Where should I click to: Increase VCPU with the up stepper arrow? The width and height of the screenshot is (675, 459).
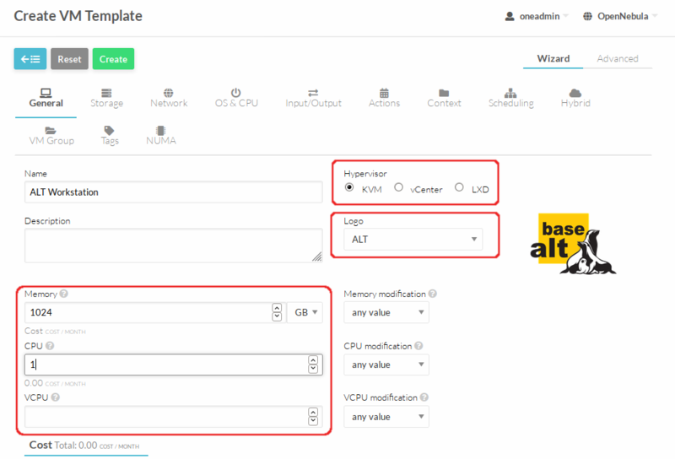(313, 412)
